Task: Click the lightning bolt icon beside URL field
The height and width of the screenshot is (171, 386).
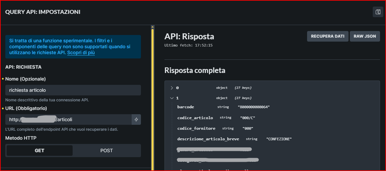Action: (x=136, y=120)
